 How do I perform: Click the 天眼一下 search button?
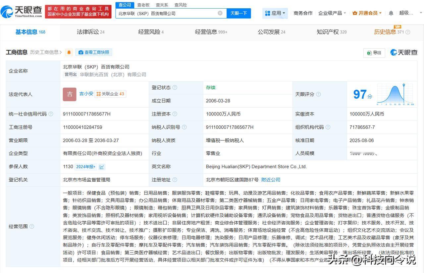(x=239, y=13)
